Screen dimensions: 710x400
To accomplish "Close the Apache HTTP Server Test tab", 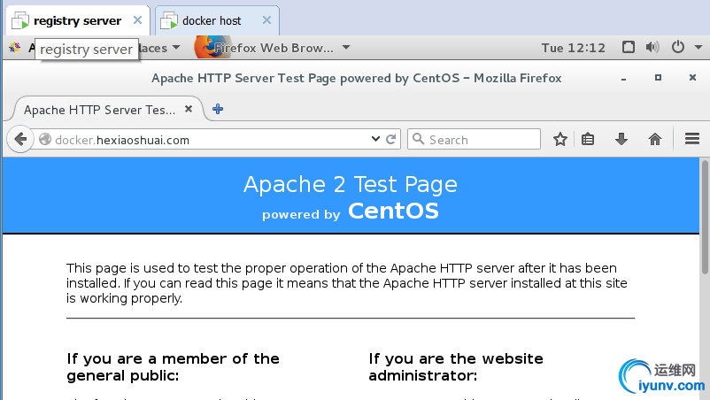I will pos(189,109).
